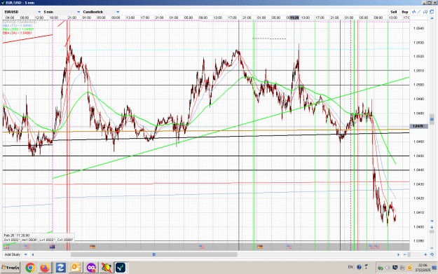Open Outlook from the taskbar
The width and height of the screenshot is (438, 274).
pos(76,268)
